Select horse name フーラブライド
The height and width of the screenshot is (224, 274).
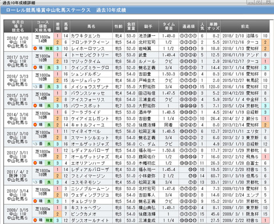click(x=86, y=112)
